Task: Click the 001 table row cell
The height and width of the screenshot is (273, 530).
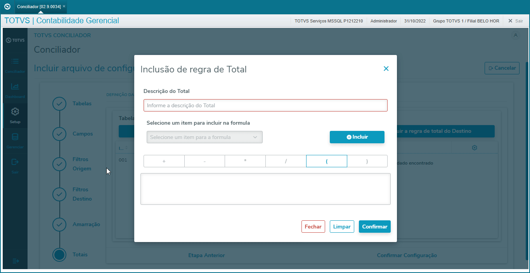Action: 123,160
